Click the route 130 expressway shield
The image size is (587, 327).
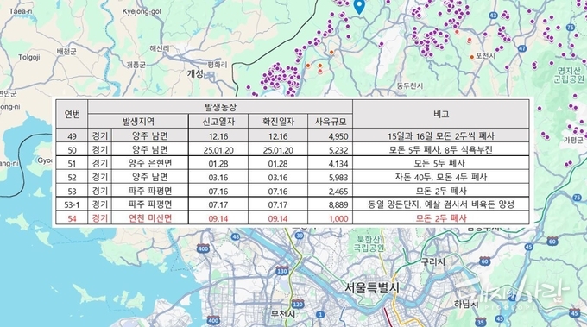[x=281, y=271]
